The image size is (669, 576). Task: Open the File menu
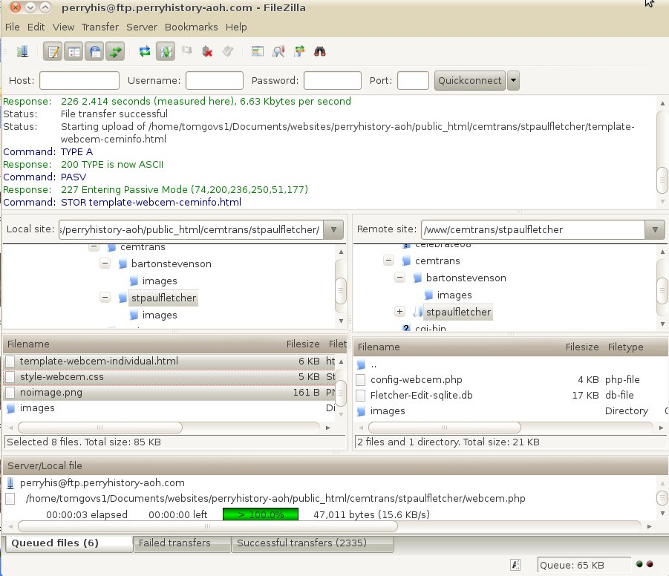tap(13, 27)
